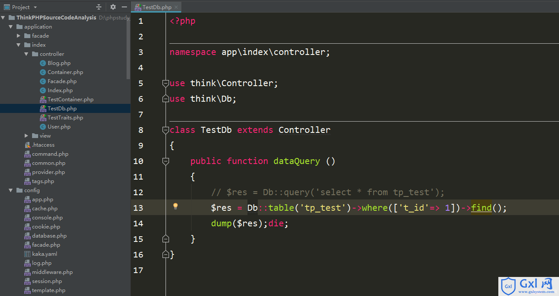Click the collapse all icon in Project panel

(x=99, y=7)
